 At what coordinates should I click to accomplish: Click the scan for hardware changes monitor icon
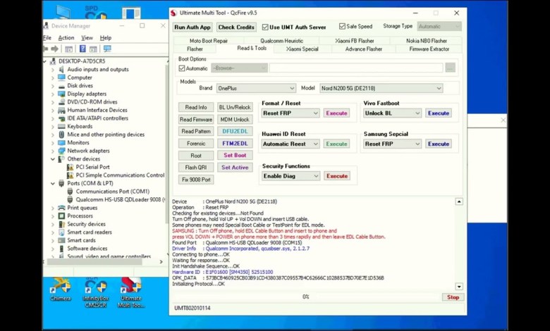(x=107, y=49)
